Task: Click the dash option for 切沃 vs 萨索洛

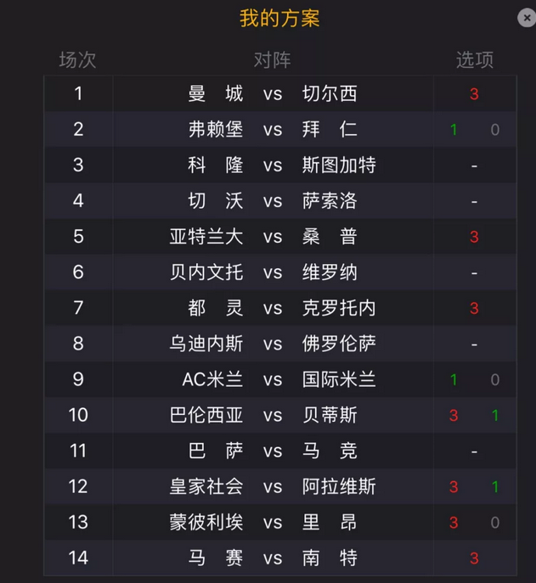Action: [474, 201]
